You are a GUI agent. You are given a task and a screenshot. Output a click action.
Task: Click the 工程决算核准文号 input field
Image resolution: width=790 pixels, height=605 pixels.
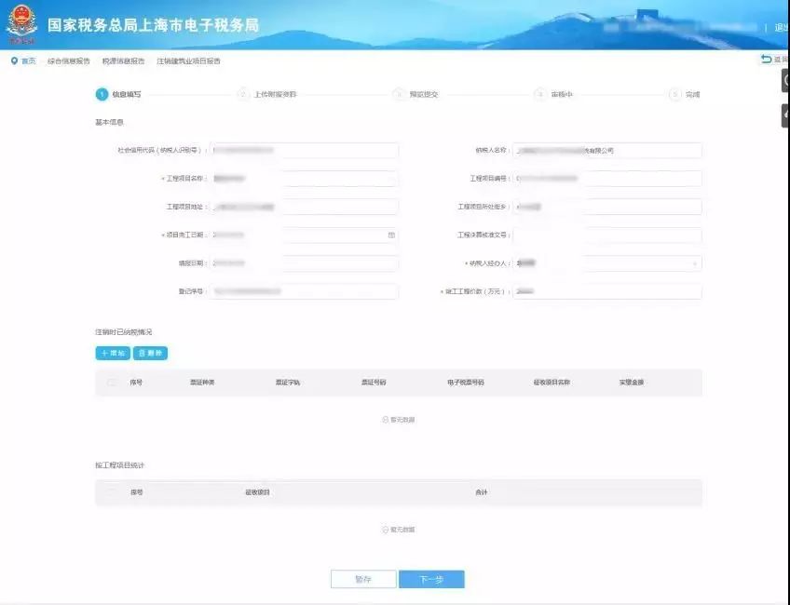pyautogui.click(x=607, y=235)
